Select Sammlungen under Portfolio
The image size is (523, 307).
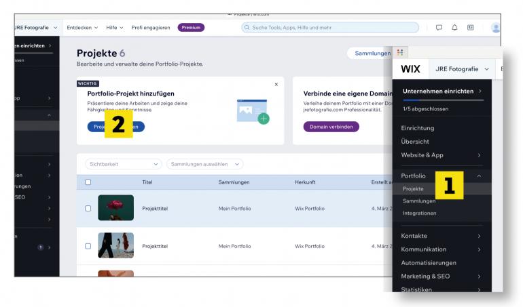[419, 201]
